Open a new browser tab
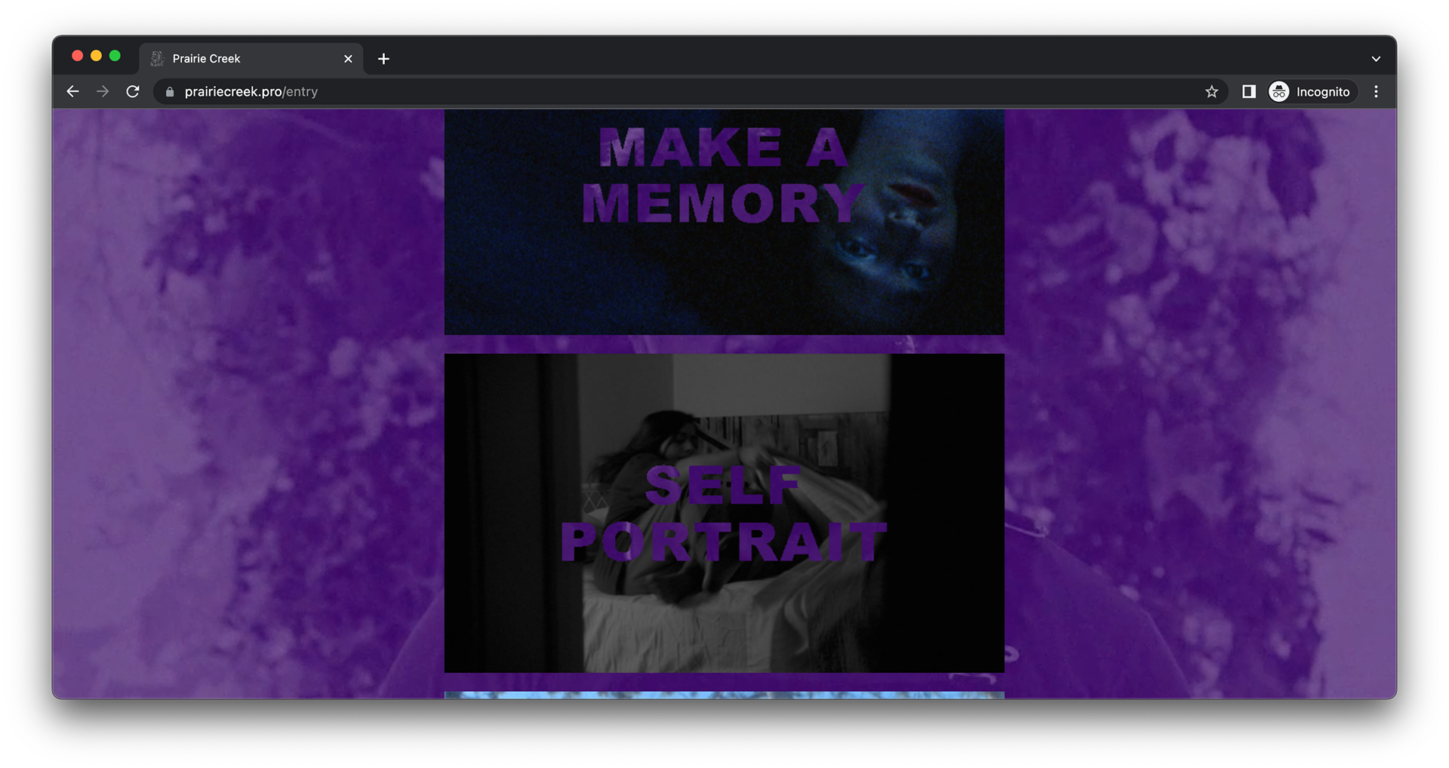The image size is (1449, 768). click(383, 59)
